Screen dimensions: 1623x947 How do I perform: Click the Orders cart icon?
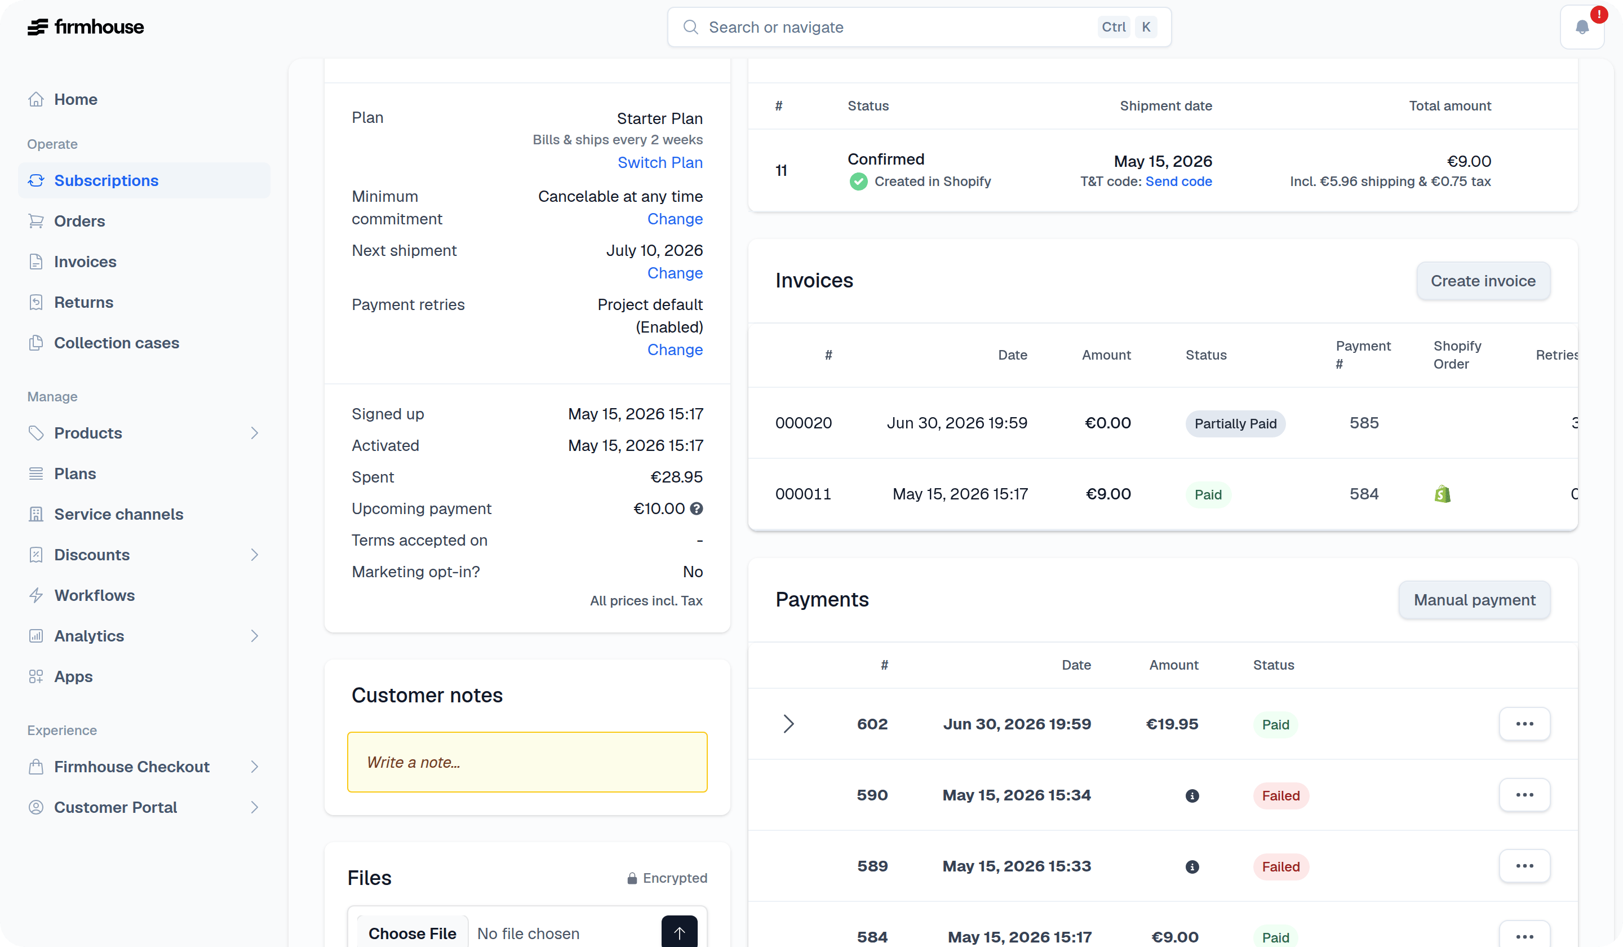[36, 221]
